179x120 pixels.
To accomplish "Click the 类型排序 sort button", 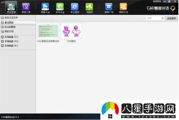I will [171, 18].
